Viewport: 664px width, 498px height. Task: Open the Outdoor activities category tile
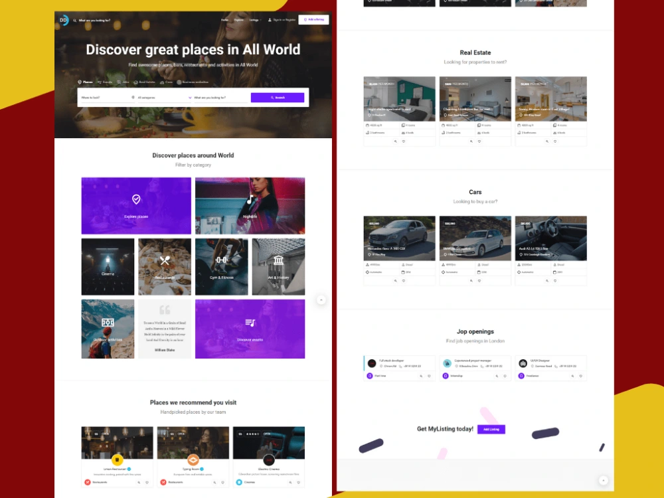coord(108,329)
